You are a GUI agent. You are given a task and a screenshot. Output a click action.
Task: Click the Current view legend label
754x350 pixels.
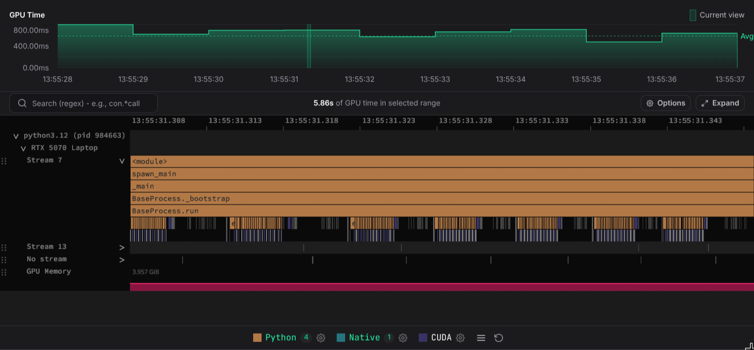(x=722, y=15)
